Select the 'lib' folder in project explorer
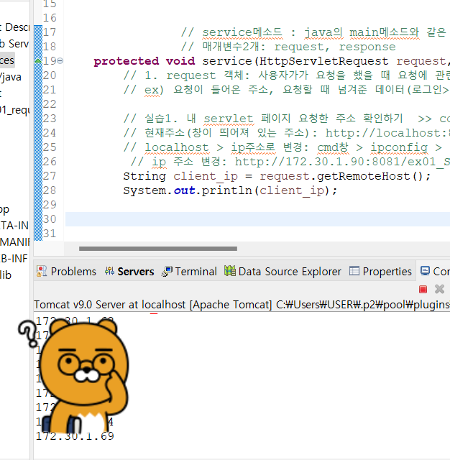Screen dimensions: 450x460 point(6,275)
